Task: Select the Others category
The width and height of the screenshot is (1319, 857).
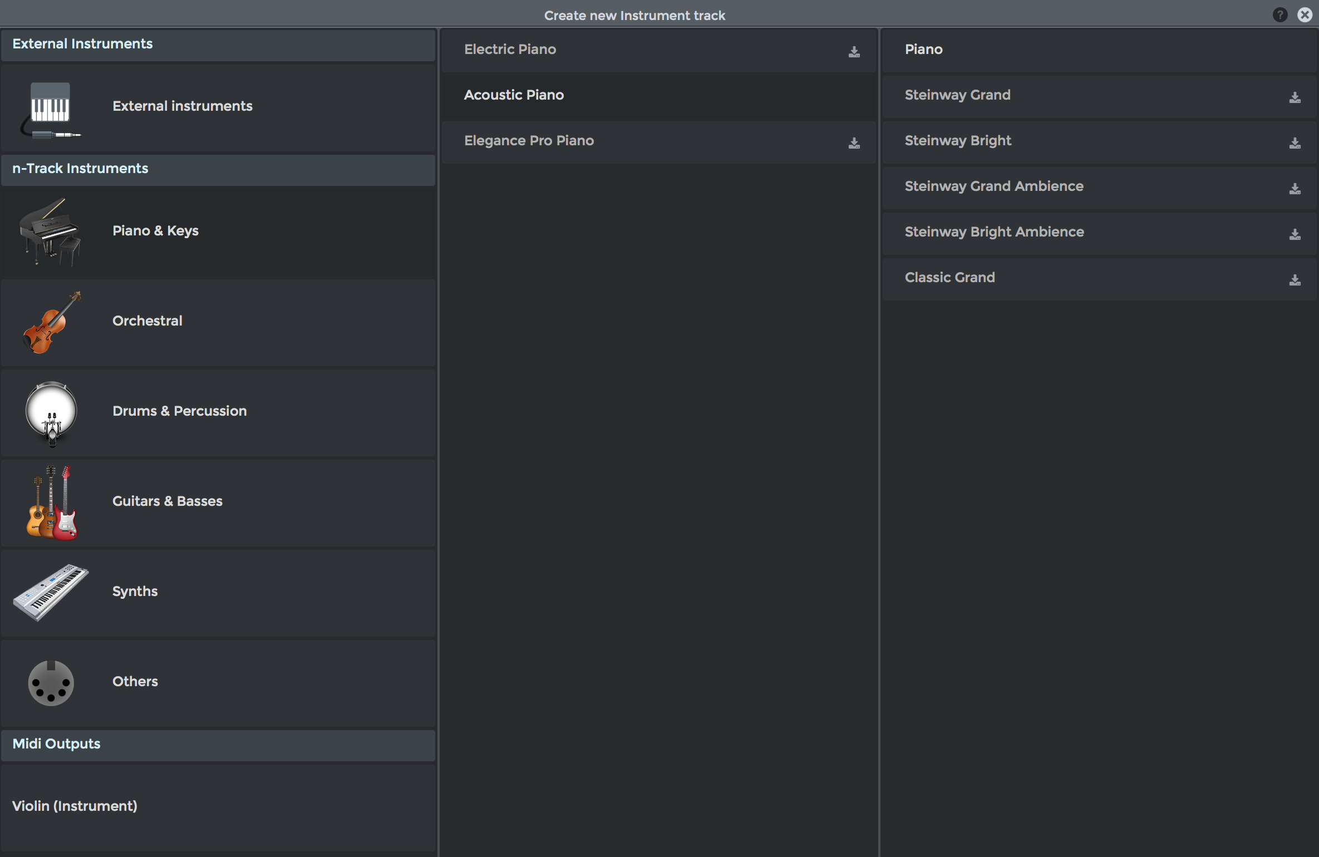Action: (x=218, y=683)
